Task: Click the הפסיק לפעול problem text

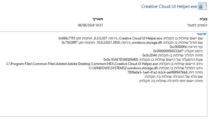Action: click(x=197, y=25)
